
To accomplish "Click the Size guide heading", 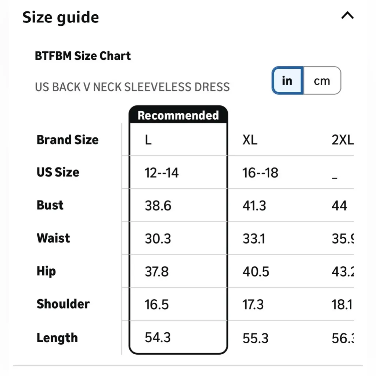I will coord(61,17).
